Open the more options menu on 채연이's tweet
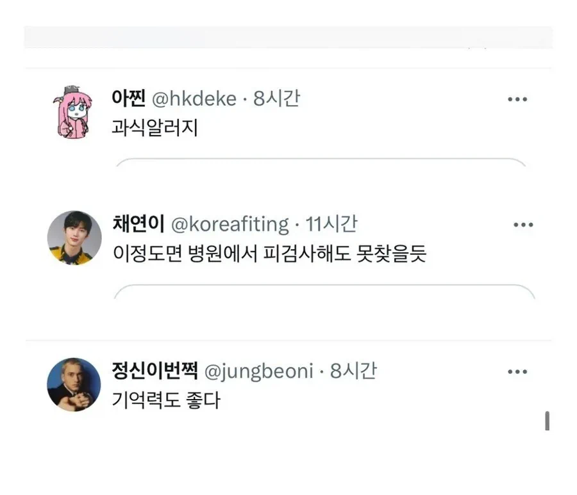 point(524,223)
